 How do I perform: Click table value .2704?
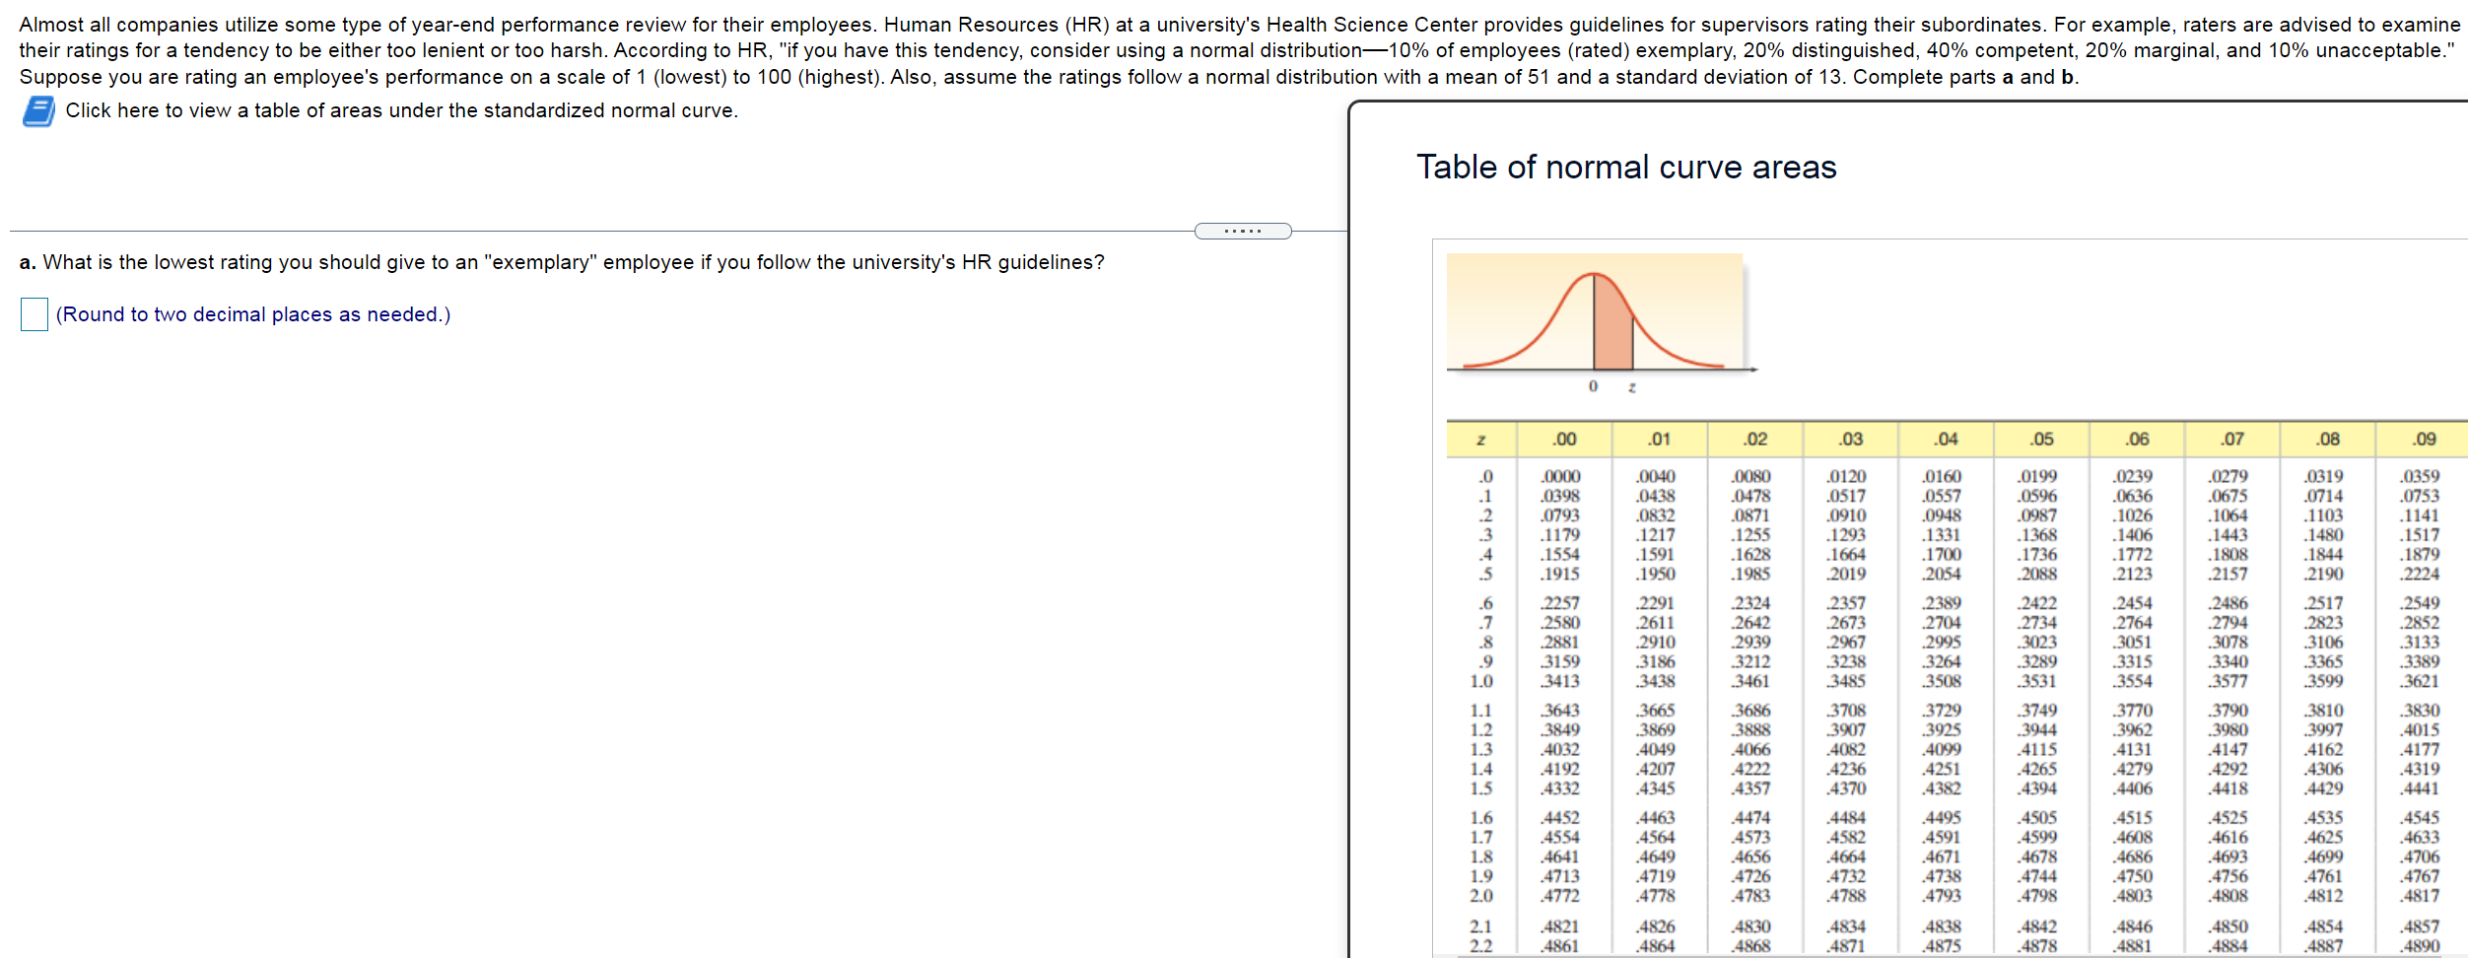point(1943,623)
